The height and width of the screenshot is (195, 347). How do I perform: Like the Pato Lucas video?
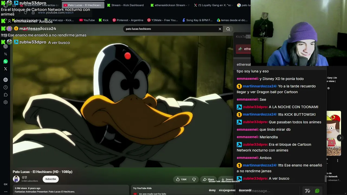pyautogui.click(x=181, y=179)
